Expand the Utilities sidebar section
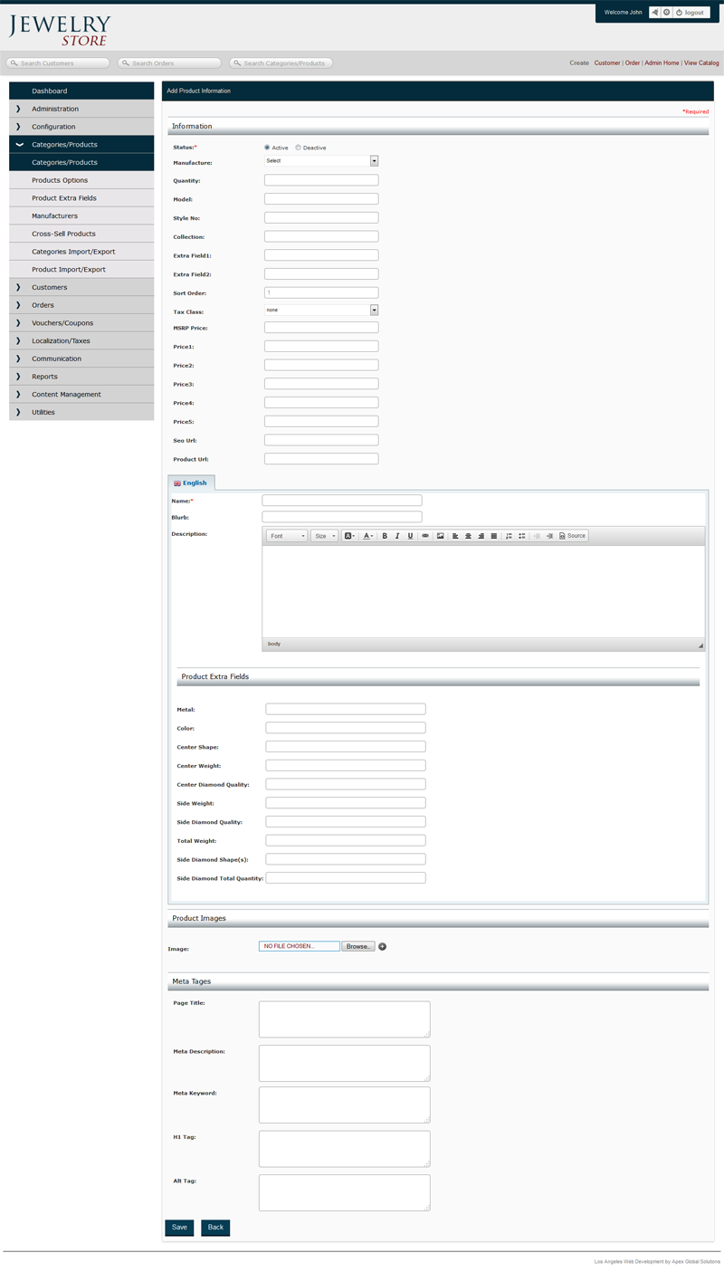The image size is (724, 1272). click(81, 412)
